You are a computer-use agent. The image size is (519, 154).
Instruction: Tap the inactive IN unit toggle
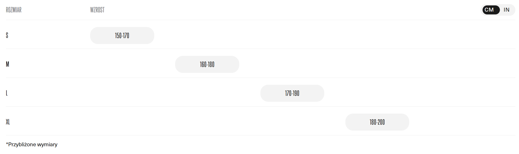coord(506,10)
